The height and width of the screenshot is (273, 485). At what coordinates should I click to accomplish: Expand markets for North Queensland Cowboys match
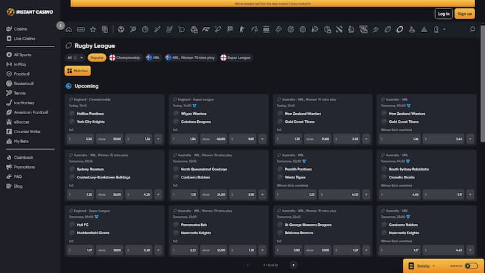(x=262, y=194)
